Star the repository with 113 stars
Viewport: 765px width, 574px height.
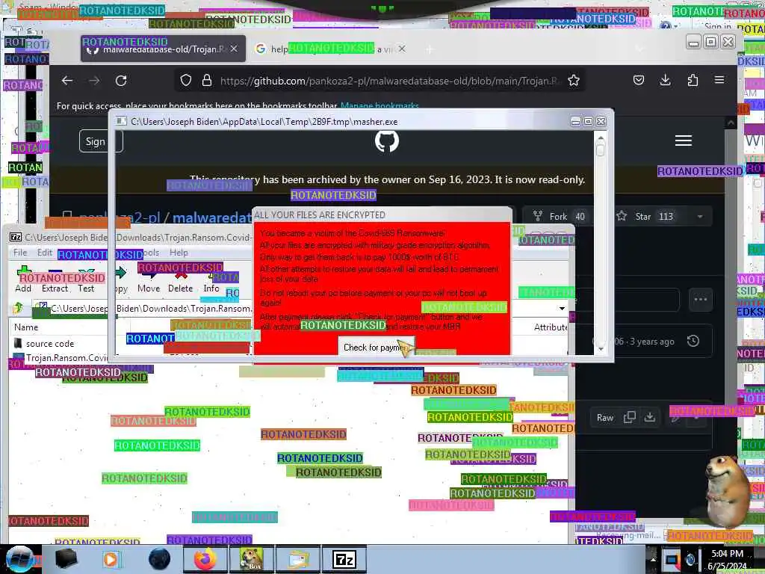pos(644,216)
